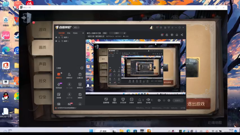240x135 pixels.
Task: Hide the 截屏 1 scene source
Action: coord(56,41)
